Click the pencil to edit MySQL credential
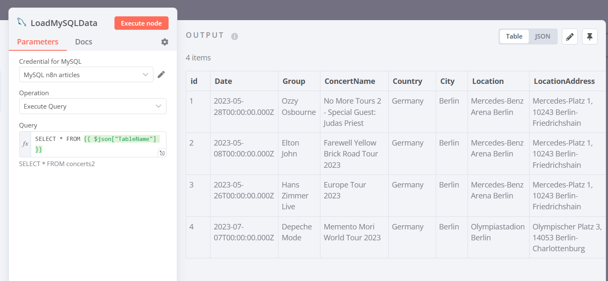Screen dimensions: 608x281 point(161,74)
